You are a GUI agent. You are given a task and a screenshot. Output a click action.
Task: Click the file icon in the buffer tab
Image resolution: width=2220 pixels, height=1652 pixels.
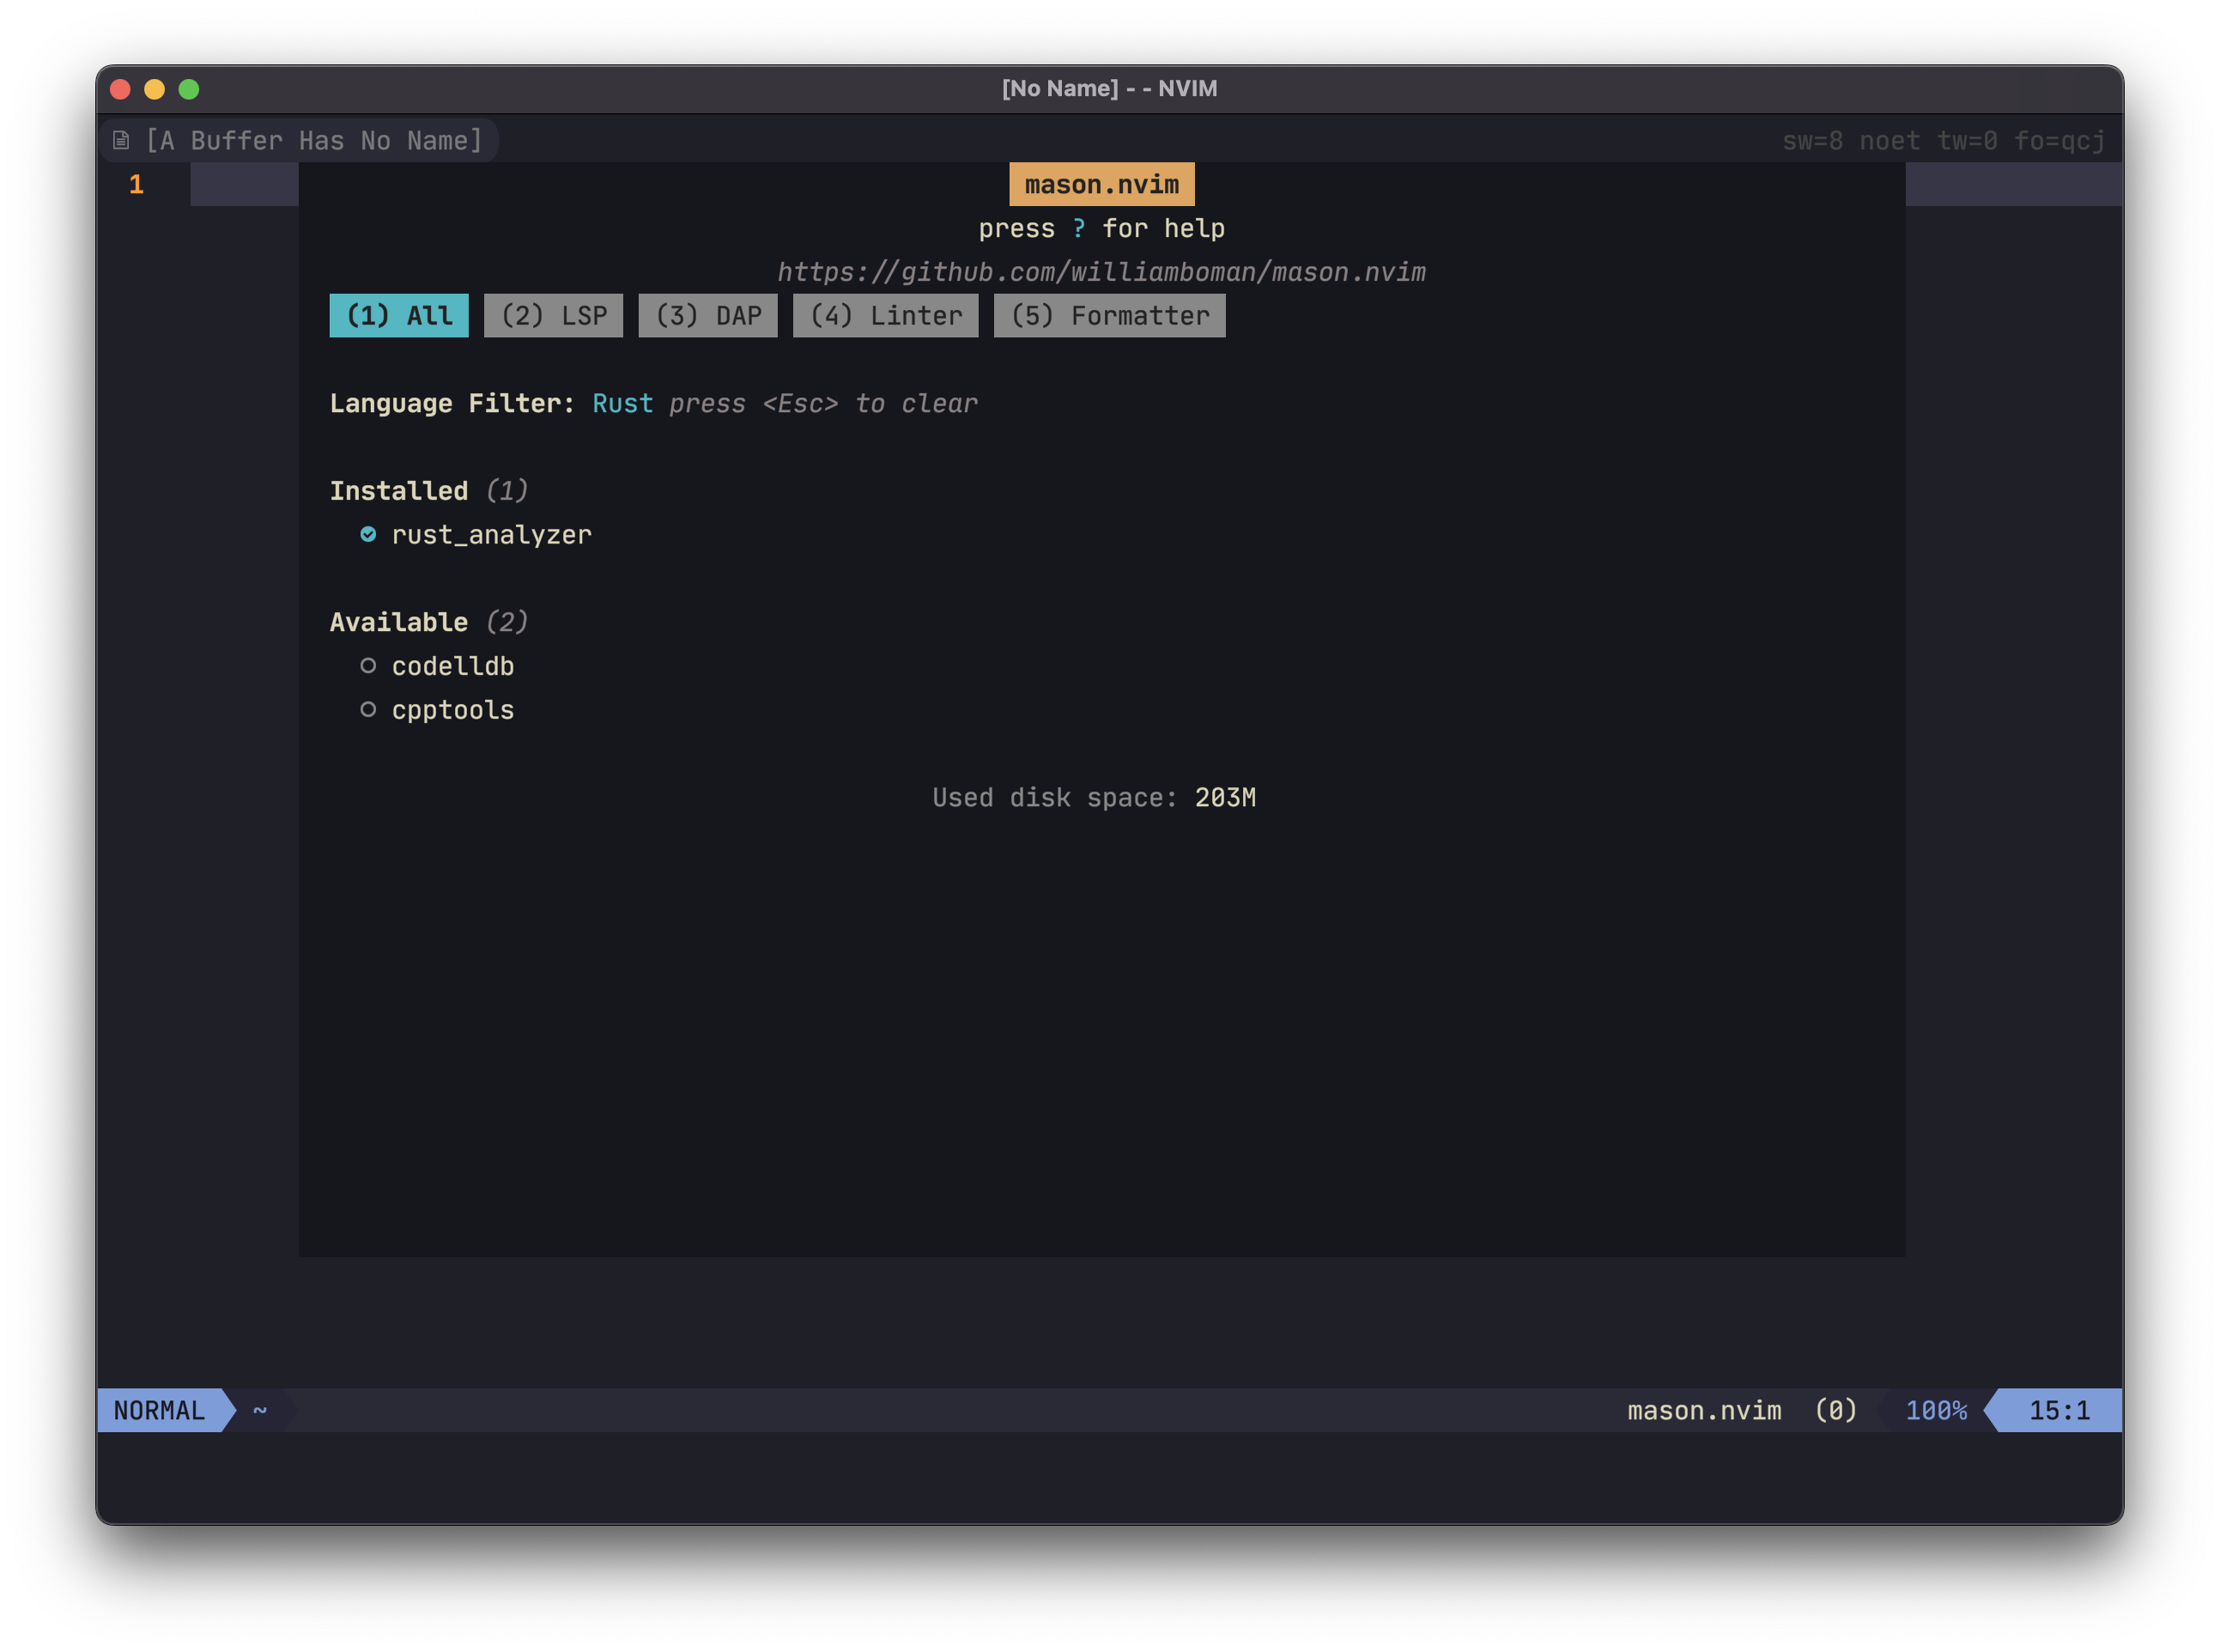coord(121,140)
